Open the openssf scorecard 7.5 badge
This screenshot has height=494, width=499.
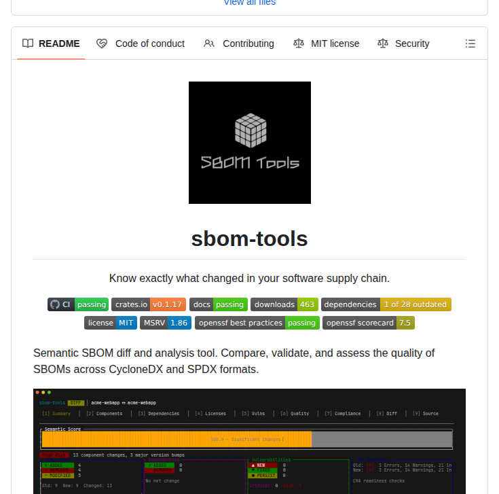tap(369, 323)
